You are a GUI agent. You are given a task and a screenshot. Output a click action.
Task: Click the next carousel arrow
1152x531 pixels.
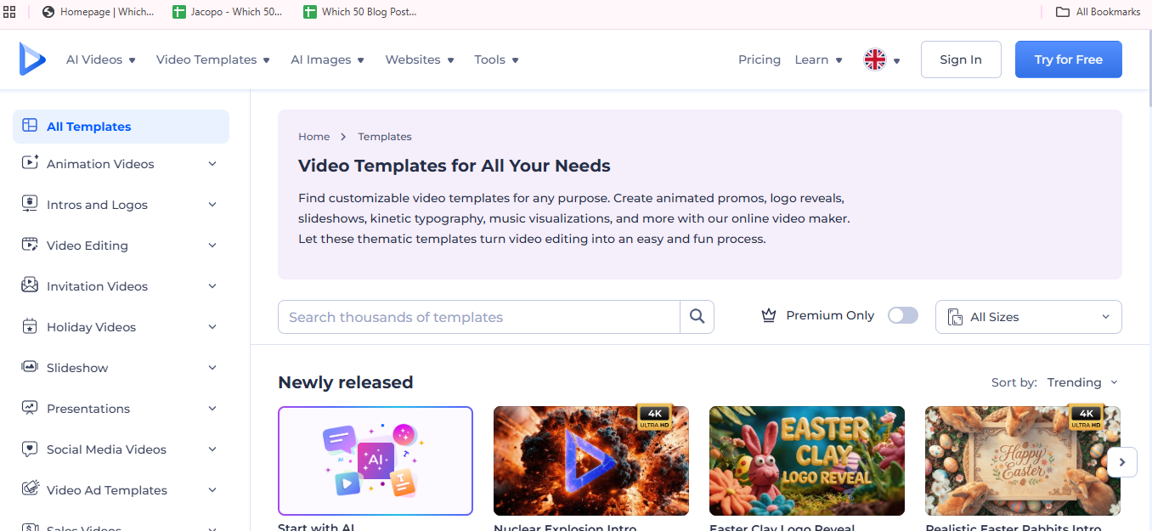click(x=1121, y=462)
